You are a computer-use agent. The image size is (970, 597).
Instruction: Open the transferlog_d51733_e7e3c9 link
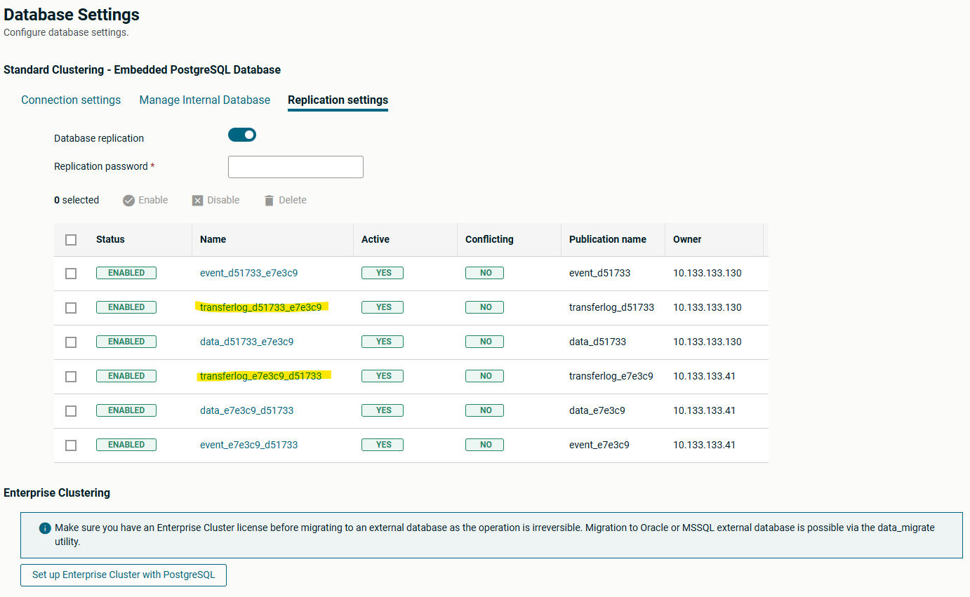pos(260,307)
